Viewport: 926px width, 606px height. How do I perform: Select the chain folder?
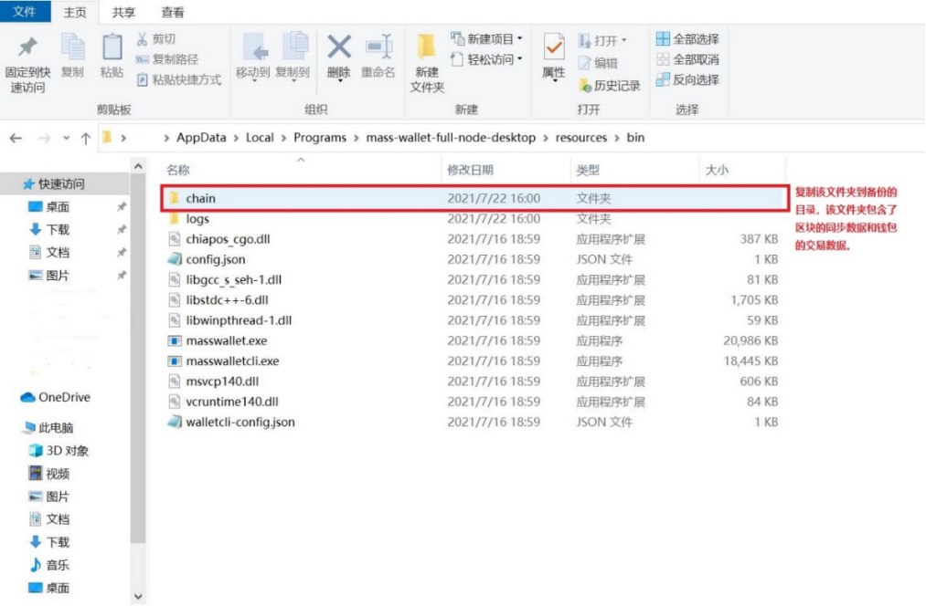(x=200, y=198)
